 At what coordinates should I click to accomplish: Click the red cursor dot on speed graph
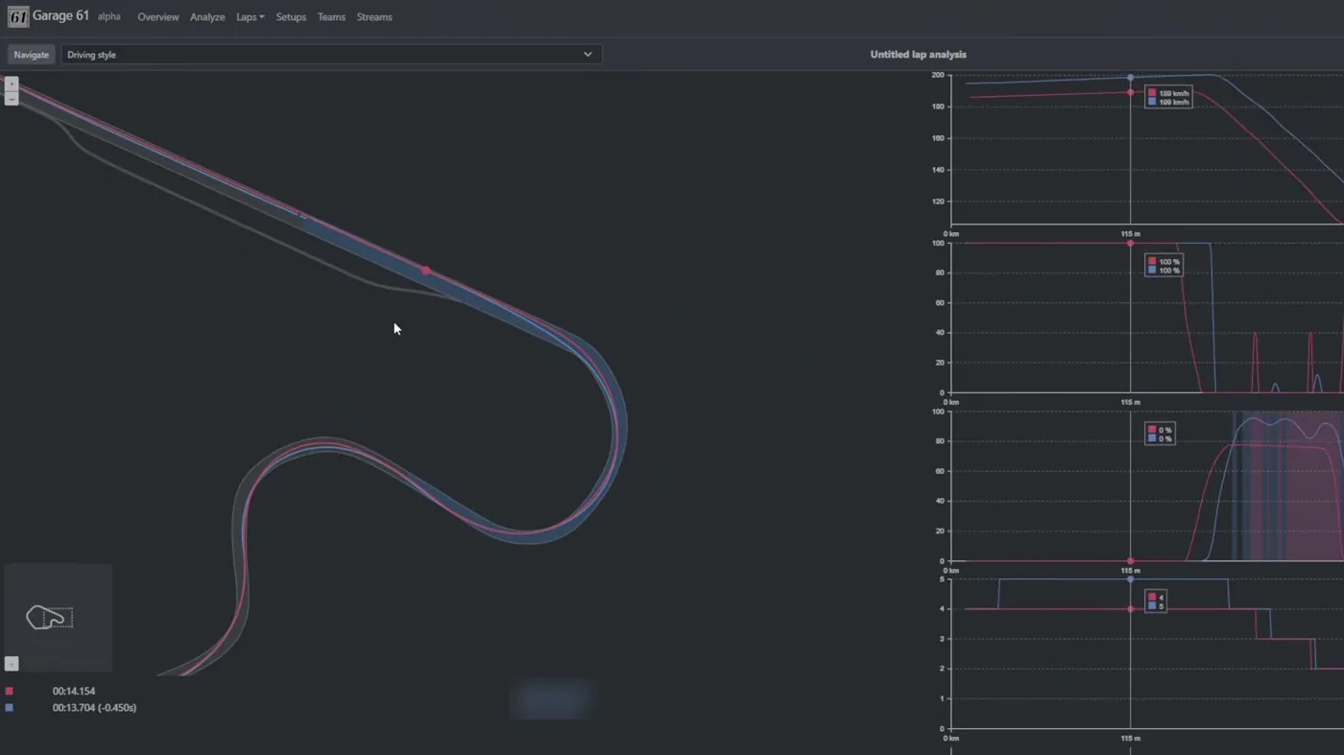[x=1130, y=93]
